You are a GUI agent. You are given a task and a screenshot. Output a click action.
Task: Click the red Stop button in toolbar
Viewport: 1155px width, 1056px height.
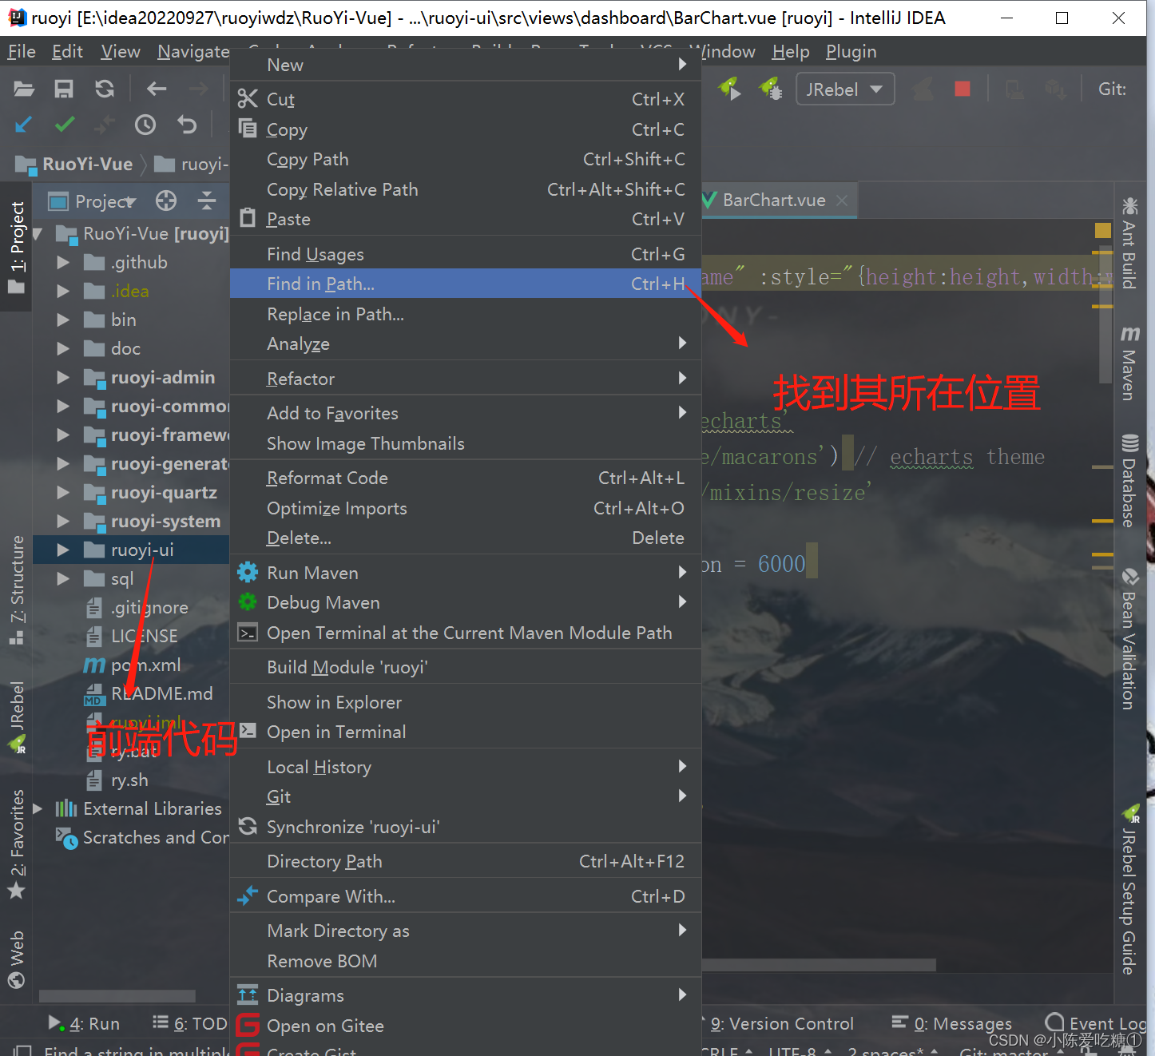pyautogui.click(x=963, y=89)
